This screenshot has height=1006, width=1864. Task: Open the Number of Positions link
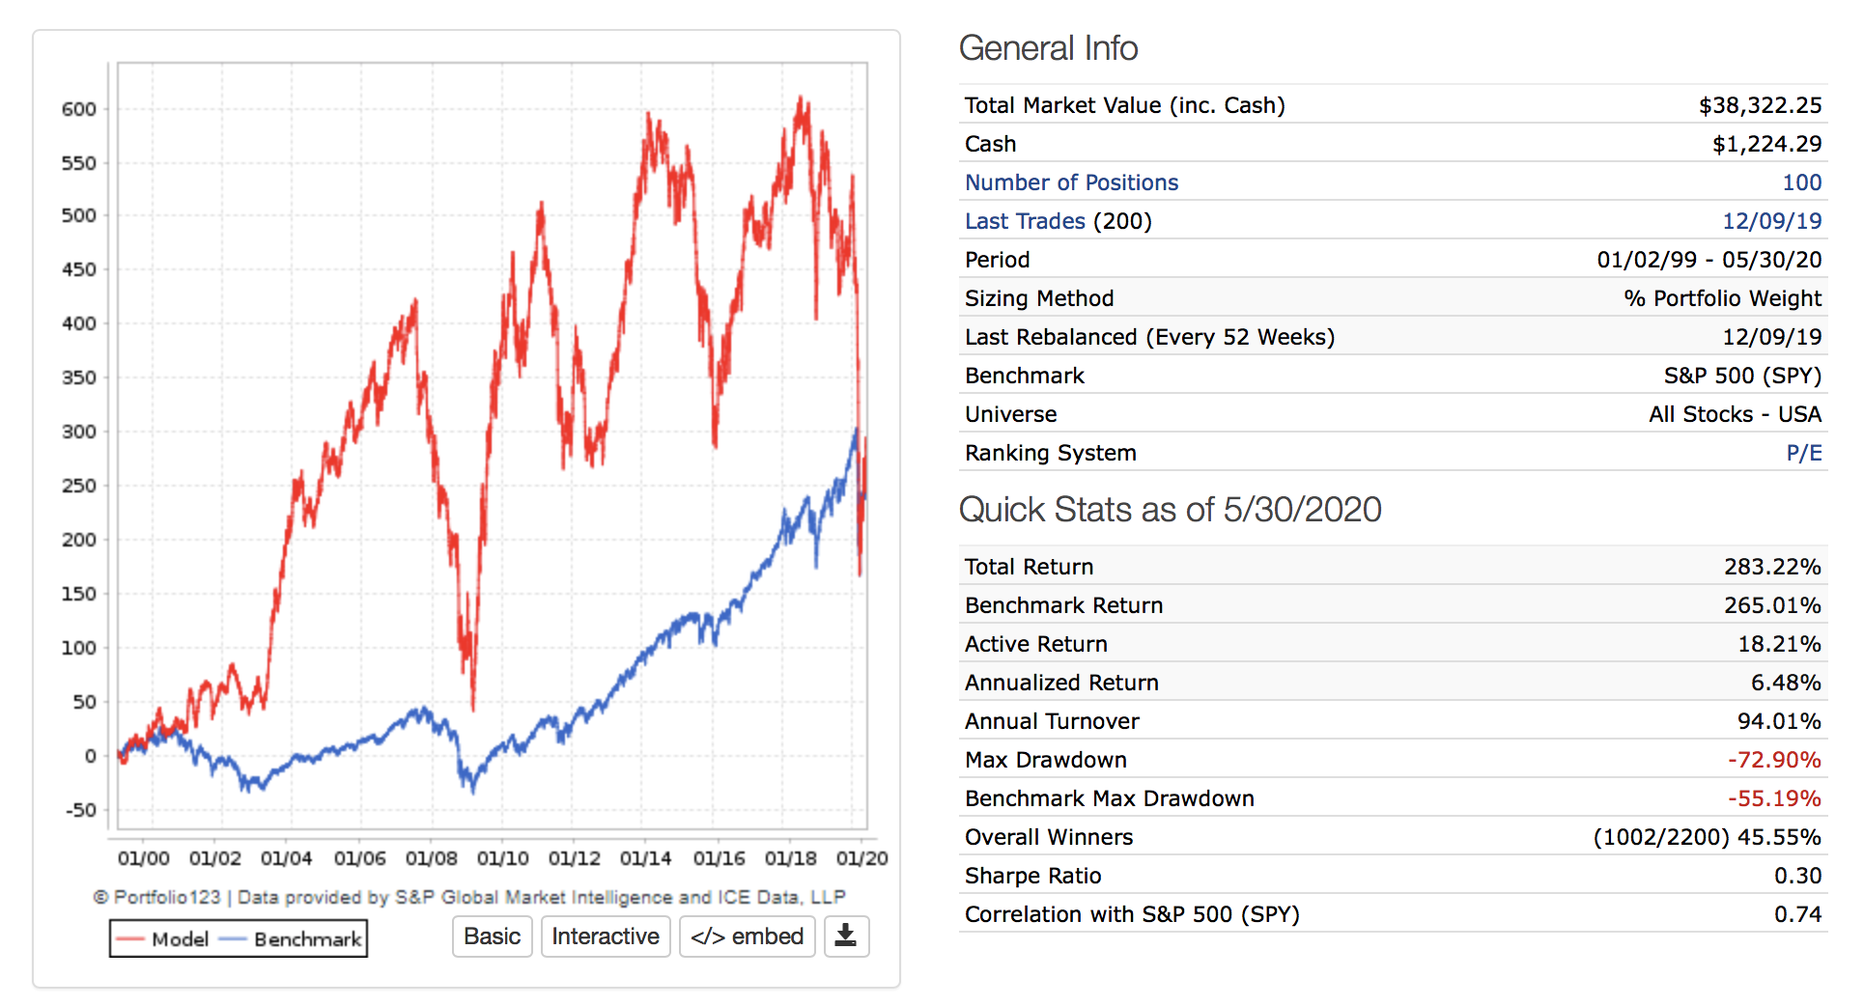(1071, 182)
